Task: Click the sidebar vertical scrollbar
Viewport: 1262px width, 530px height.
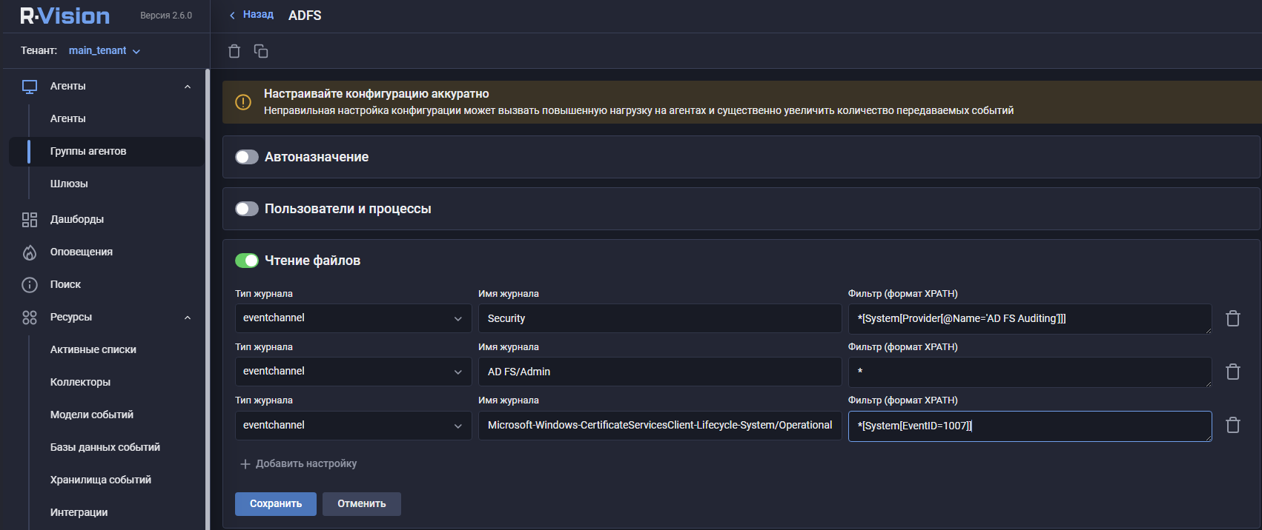Action: pos(208,299)
